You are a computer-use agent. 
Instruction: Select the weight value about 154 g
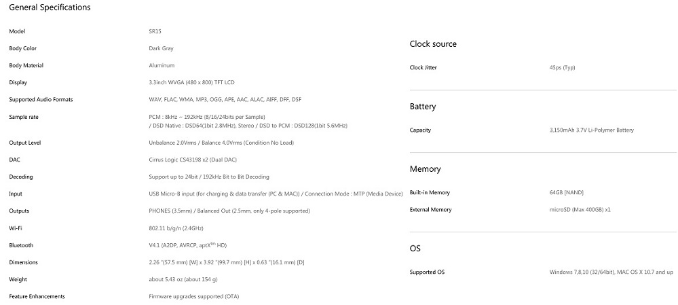(x=183, y=279)
